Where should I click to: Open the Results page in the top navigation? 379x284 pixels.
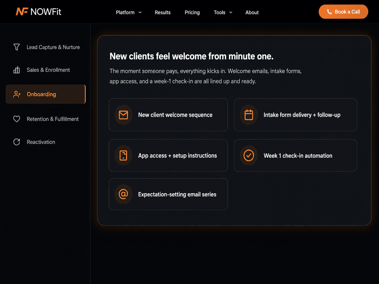click(x=163, y=12)
